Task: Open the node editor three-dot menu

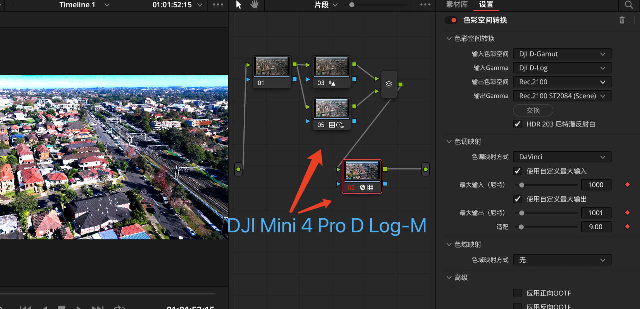Action: coord(425,5)
